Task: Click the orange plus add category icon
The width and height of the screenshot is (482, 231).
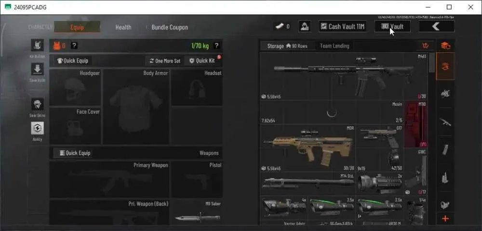Action: (445, 219)
